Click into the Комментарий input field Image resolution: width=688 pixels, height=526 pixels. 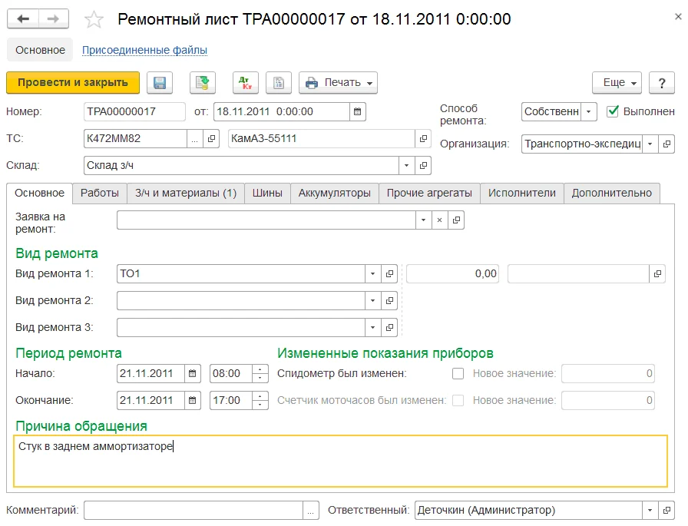coord(193,510)
